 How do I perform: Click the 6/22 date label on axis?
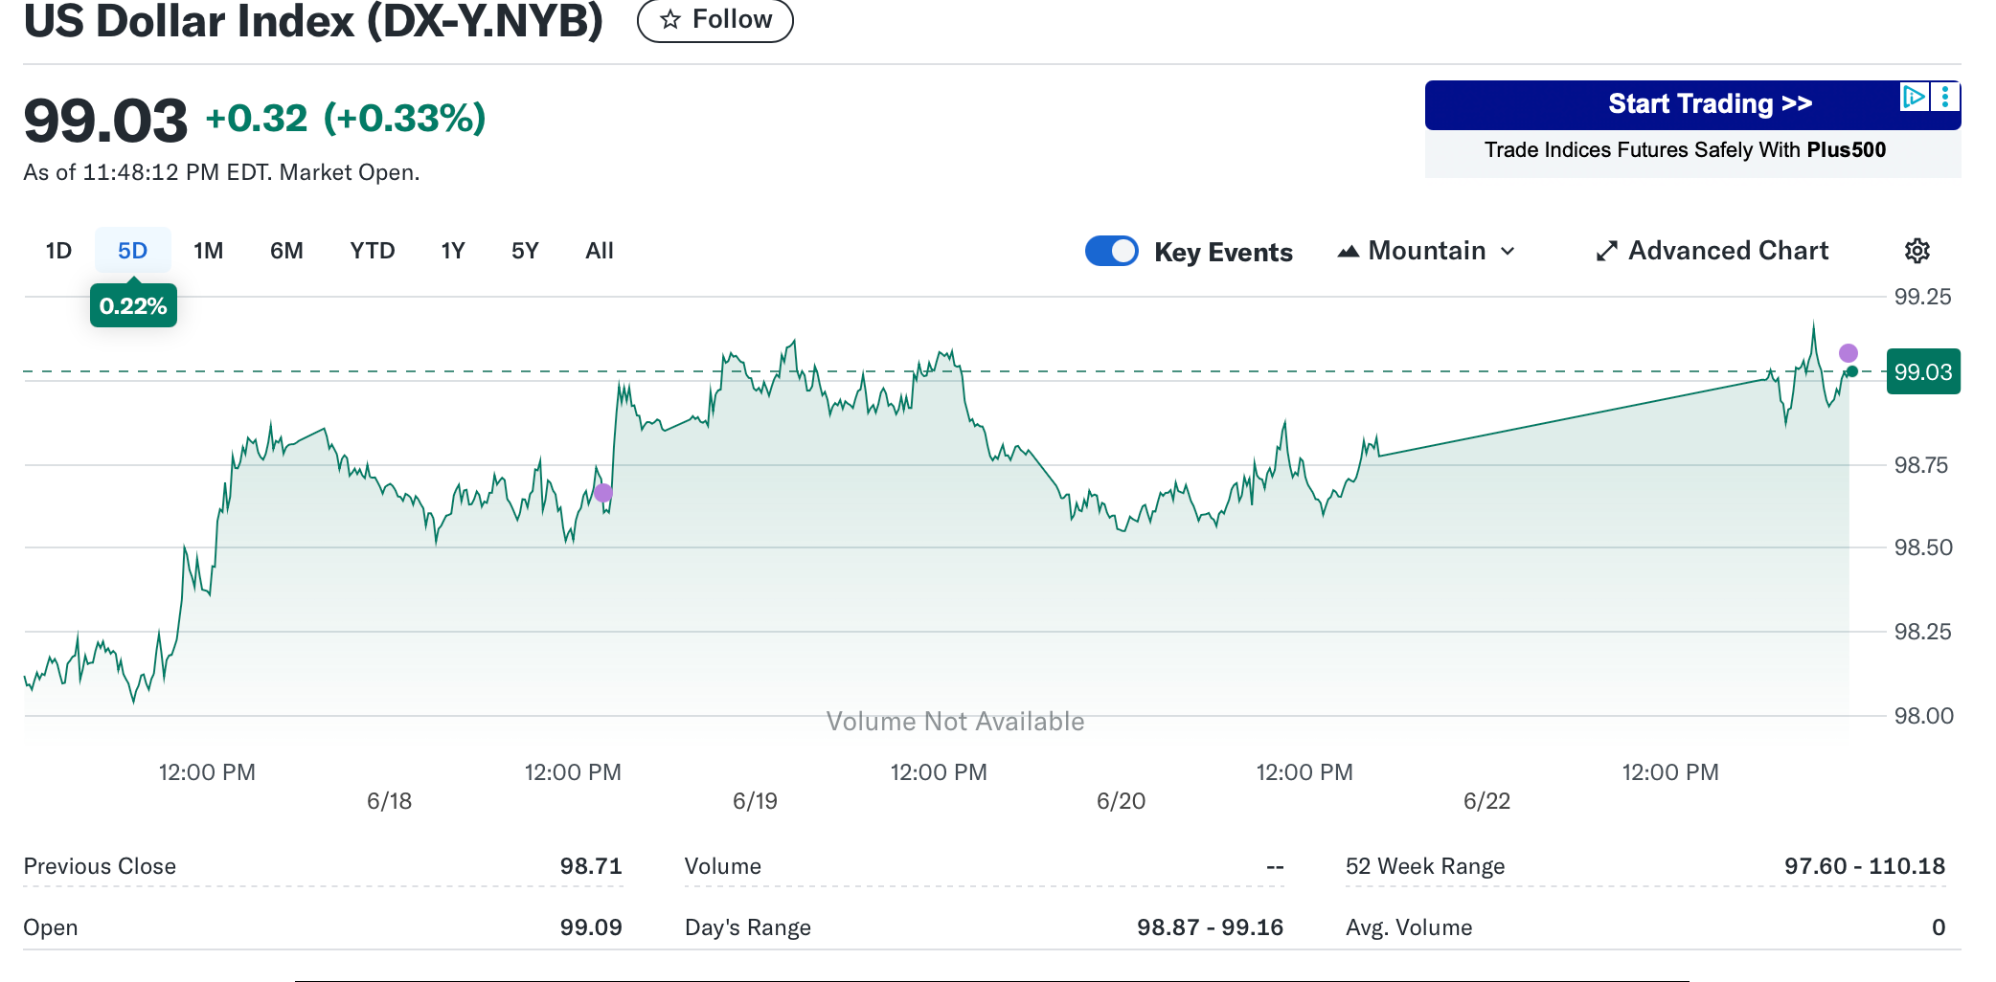click(1486, 801)
